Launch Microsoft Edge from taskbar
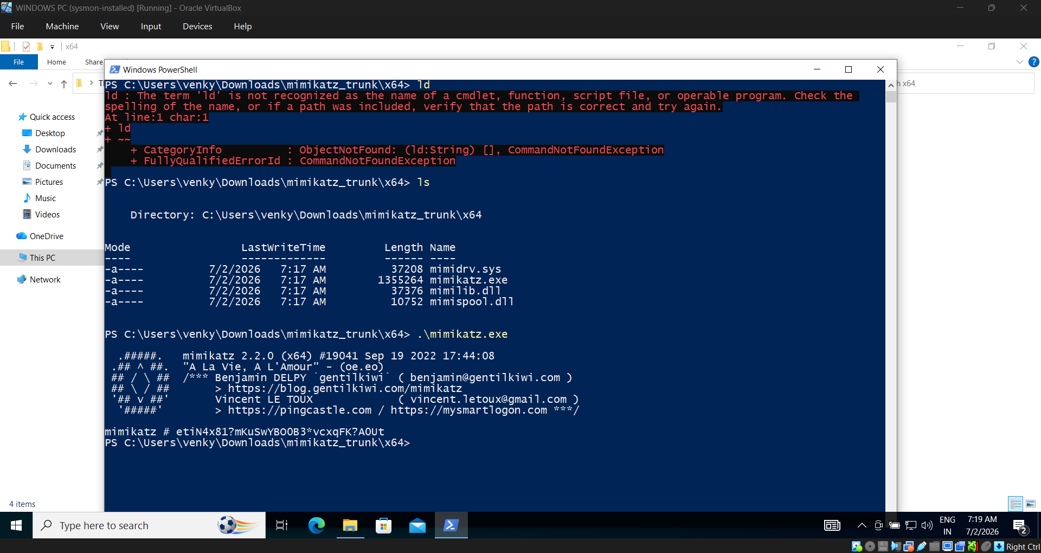This screenshot has height=553, width=1041. tap(316, 525)
